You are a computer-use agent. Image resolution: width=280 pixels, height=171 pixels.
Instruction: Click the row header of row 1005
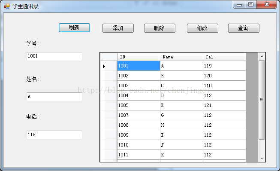tap(108, 105)
